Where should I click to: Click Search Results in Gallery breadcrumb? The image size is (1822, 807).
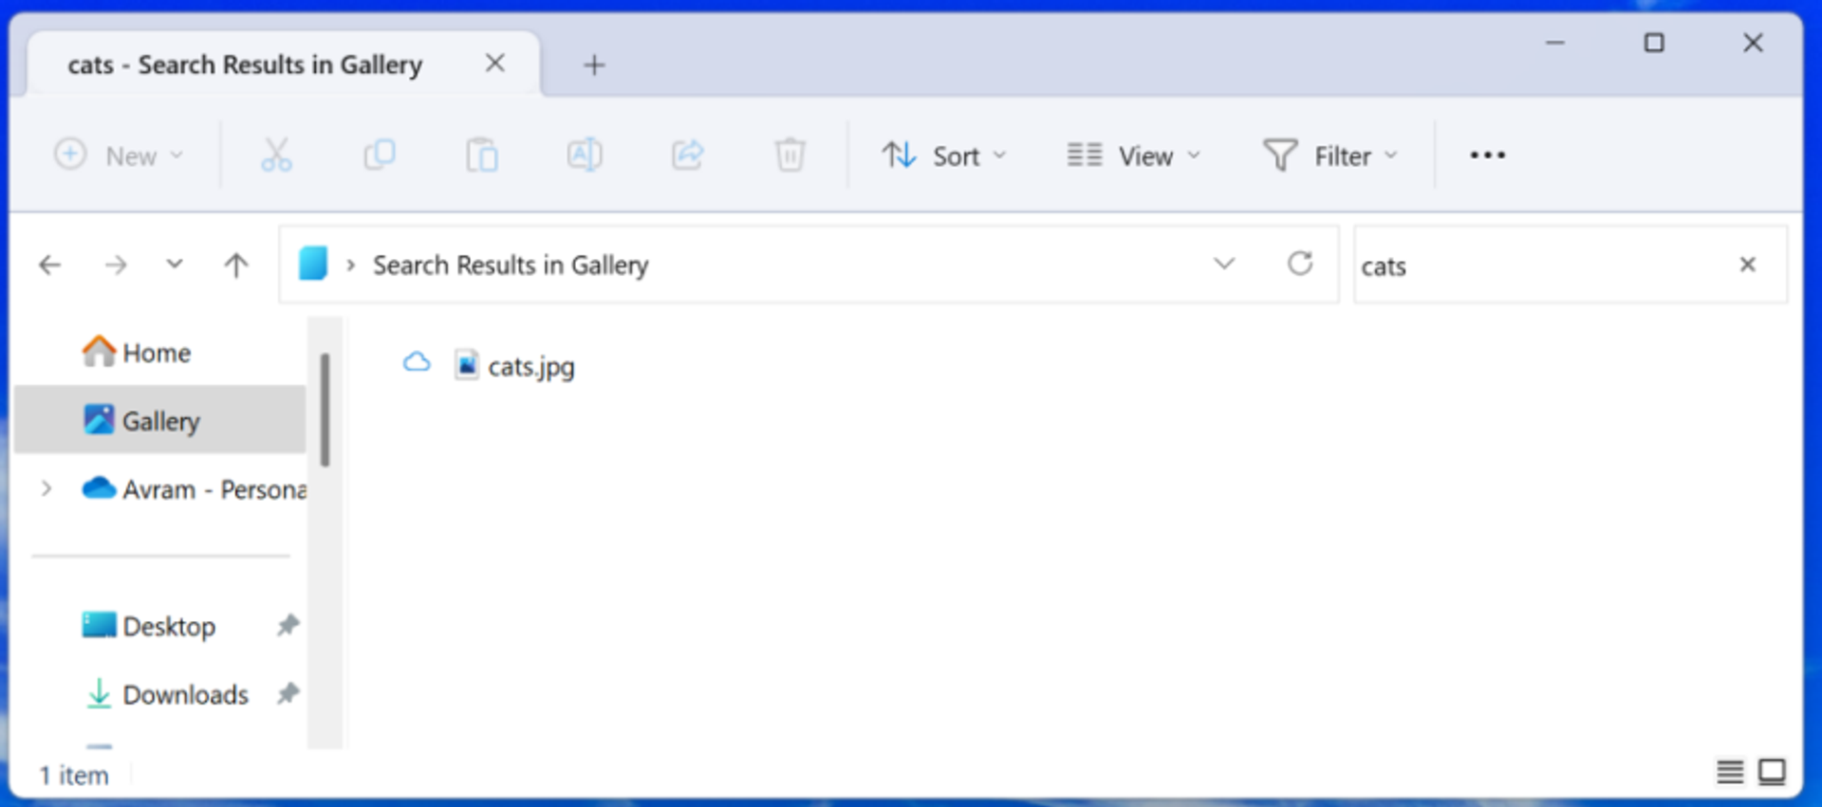[511, 266]
